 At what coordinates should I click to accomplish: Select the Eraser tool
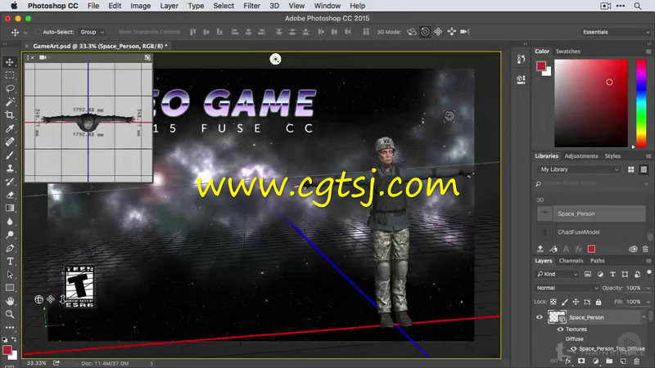(10, 195)
